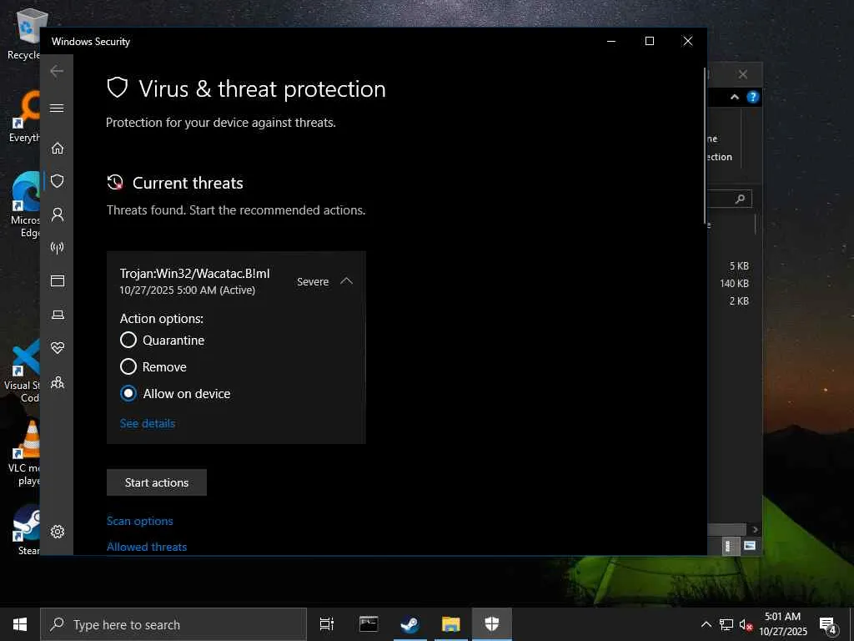The width and height of the screenshot is (854, 641).
Task: Open Task View on the taskbar
Action: point(326,624)
